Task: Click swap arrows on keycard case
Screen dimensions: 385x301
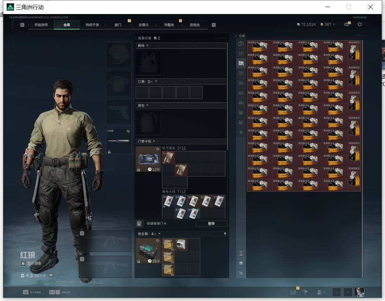Action: (x=157, y=149)
